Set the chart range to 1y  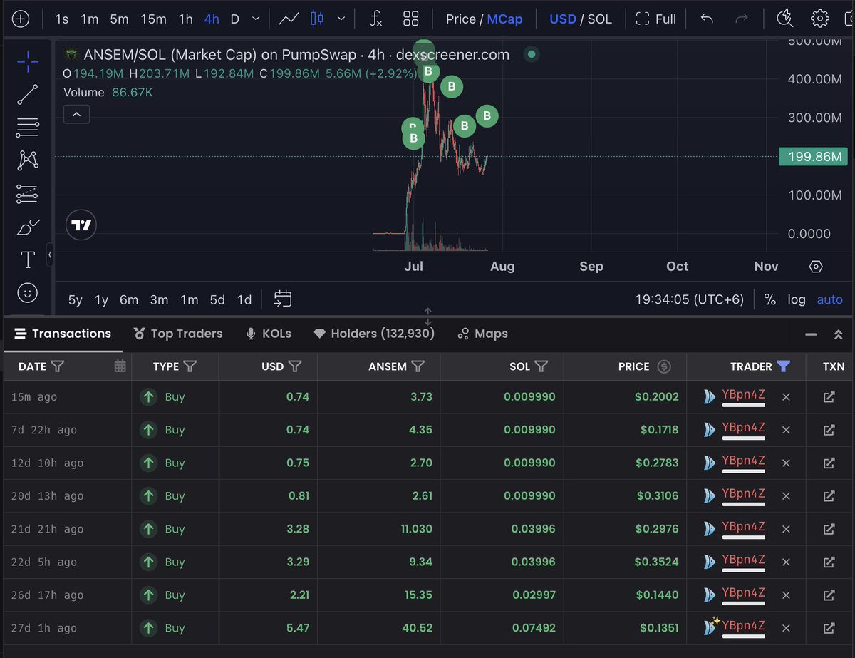point(101,300)
